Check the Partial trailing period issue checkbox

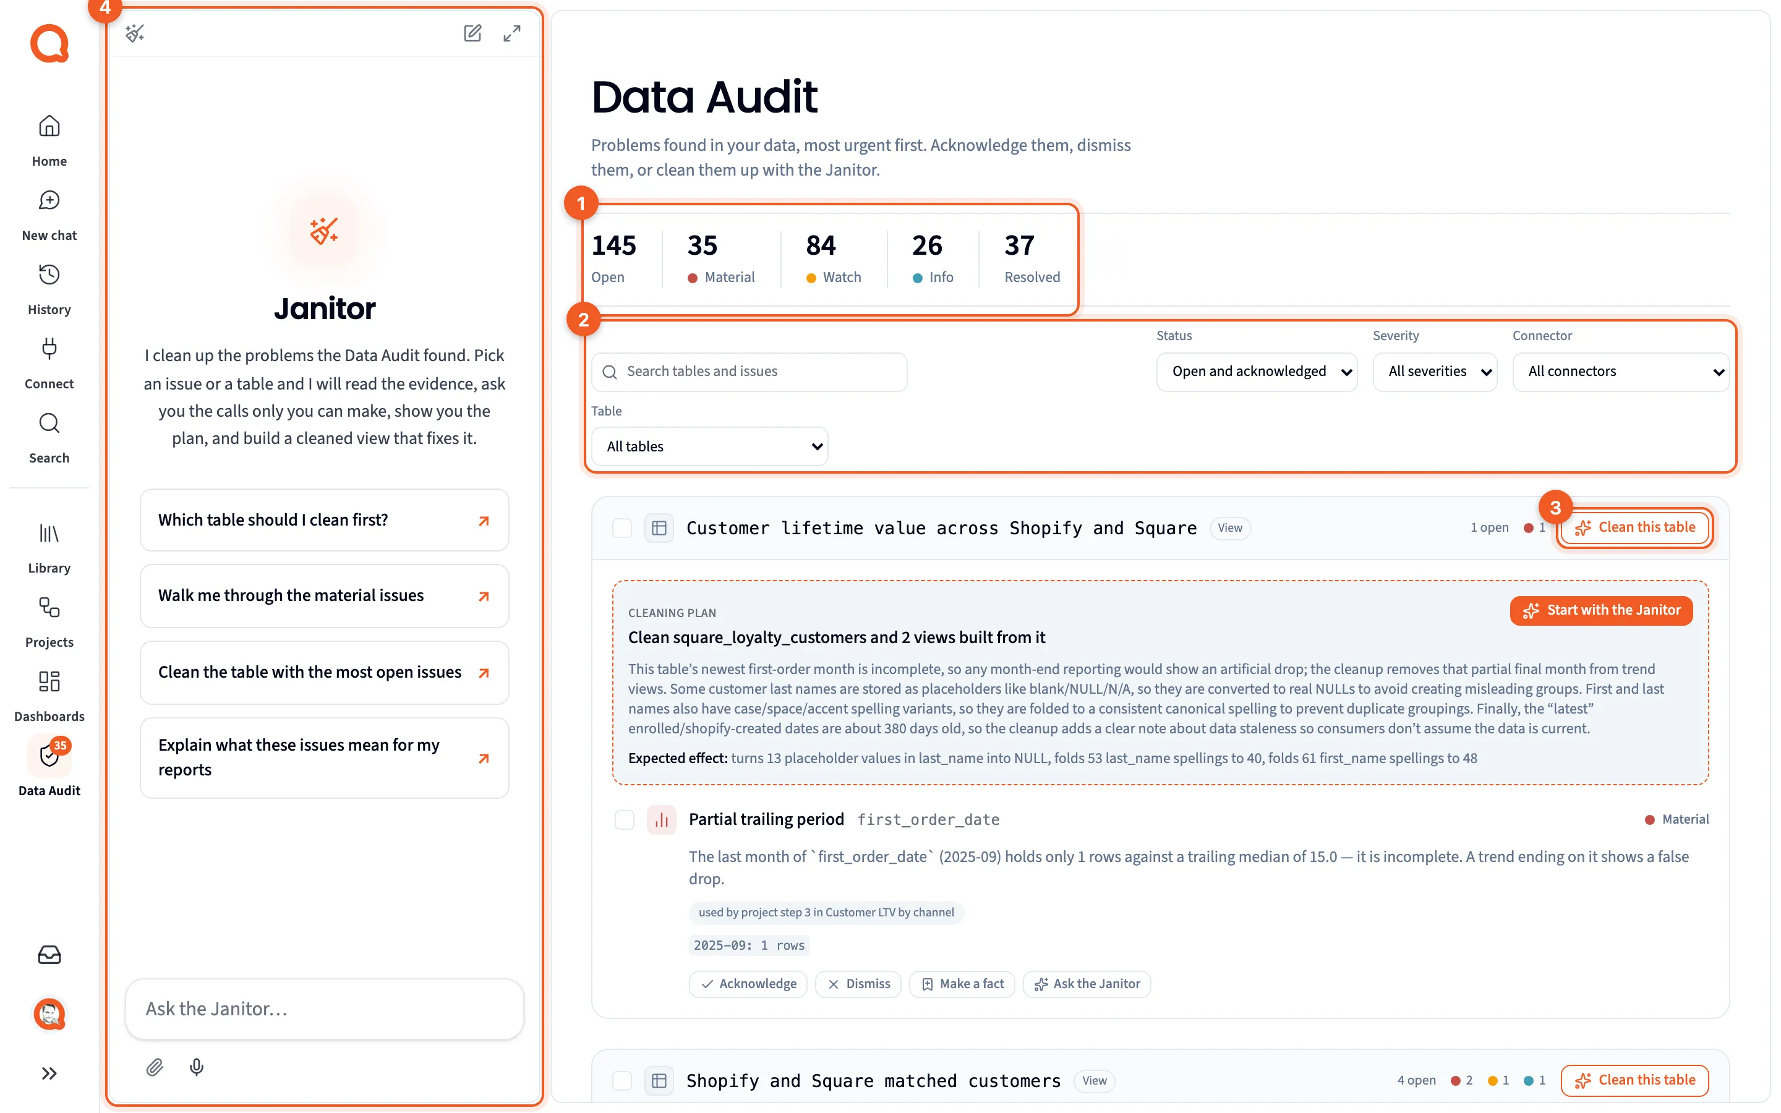point(624,819)
